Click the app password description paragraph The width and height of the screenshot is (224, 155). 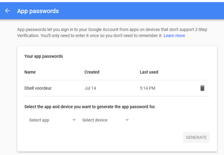pyautogui.click(x=112, y=32)
